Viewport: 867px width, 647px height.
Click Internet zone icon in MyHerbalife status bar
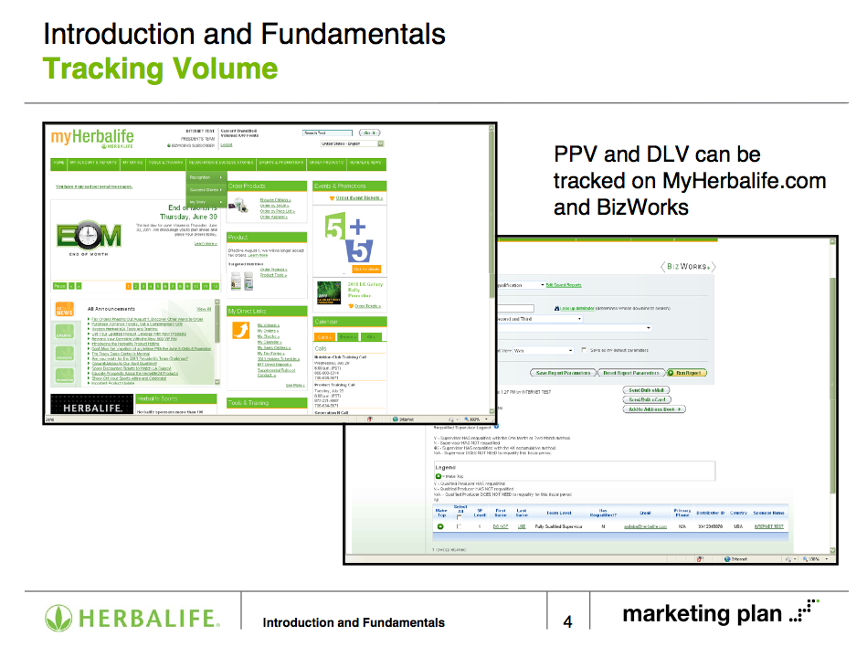(396, 419)
